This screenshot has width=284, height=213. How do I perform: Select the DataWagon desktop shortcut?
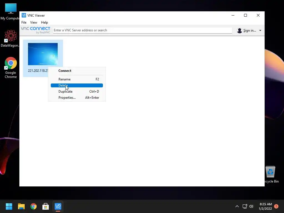(11, 38)
